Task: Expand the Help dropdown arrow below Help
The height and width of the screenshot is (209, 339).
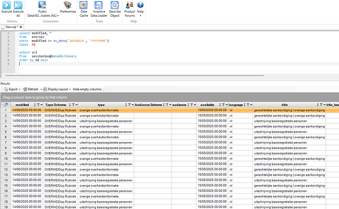Action: pyautogui.click(x=141, y=16)
